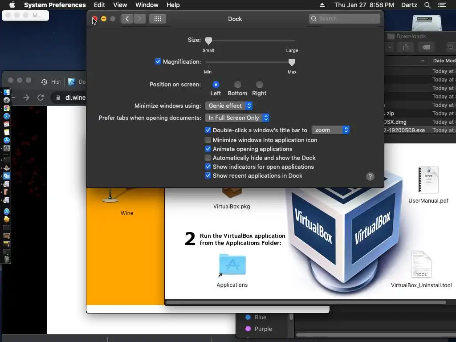Open the Window menu
This screenshot has height=342, width=456.
click(147, 5)
